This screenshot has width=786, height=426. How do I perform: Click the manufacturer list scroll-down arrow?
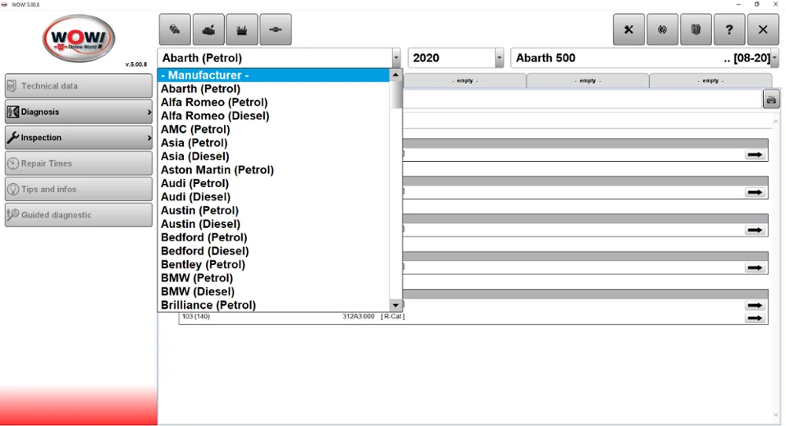395,305
